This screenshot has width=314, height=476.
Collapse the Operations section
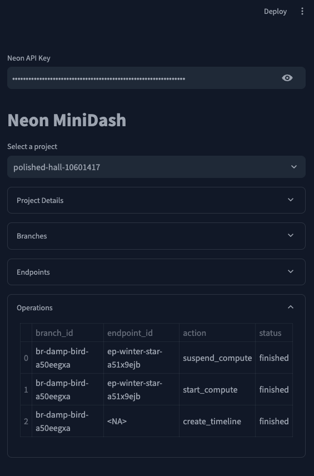[x=156, y=308]
